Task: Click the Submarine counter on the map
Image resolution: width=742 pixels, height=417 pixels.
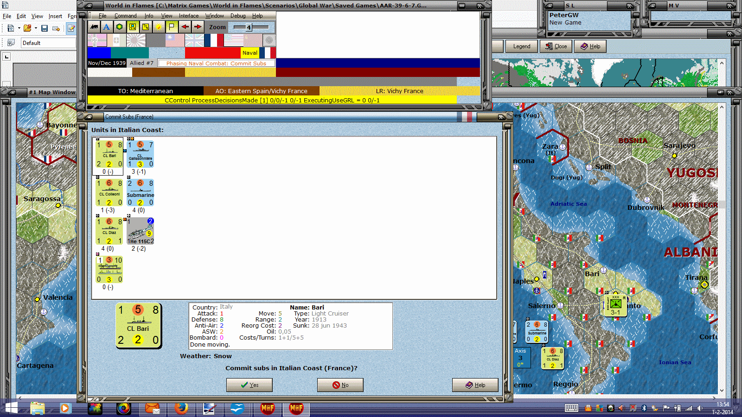Action: click(x=537, y=332)
